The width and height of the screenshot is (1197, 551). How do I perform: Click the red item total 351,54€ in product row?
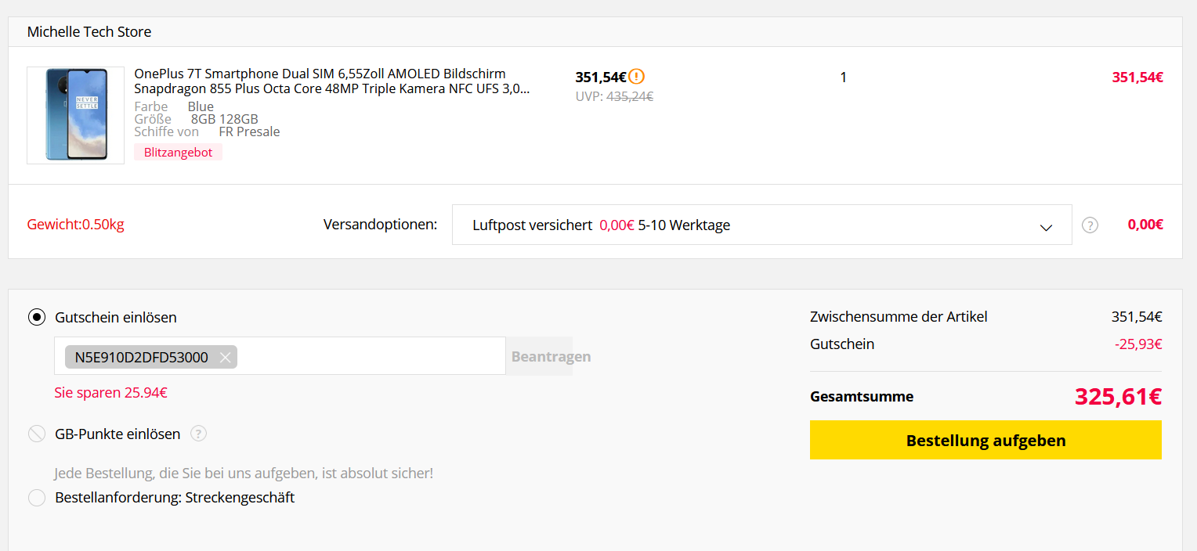pyautogui.click(x=1137, y=77)
